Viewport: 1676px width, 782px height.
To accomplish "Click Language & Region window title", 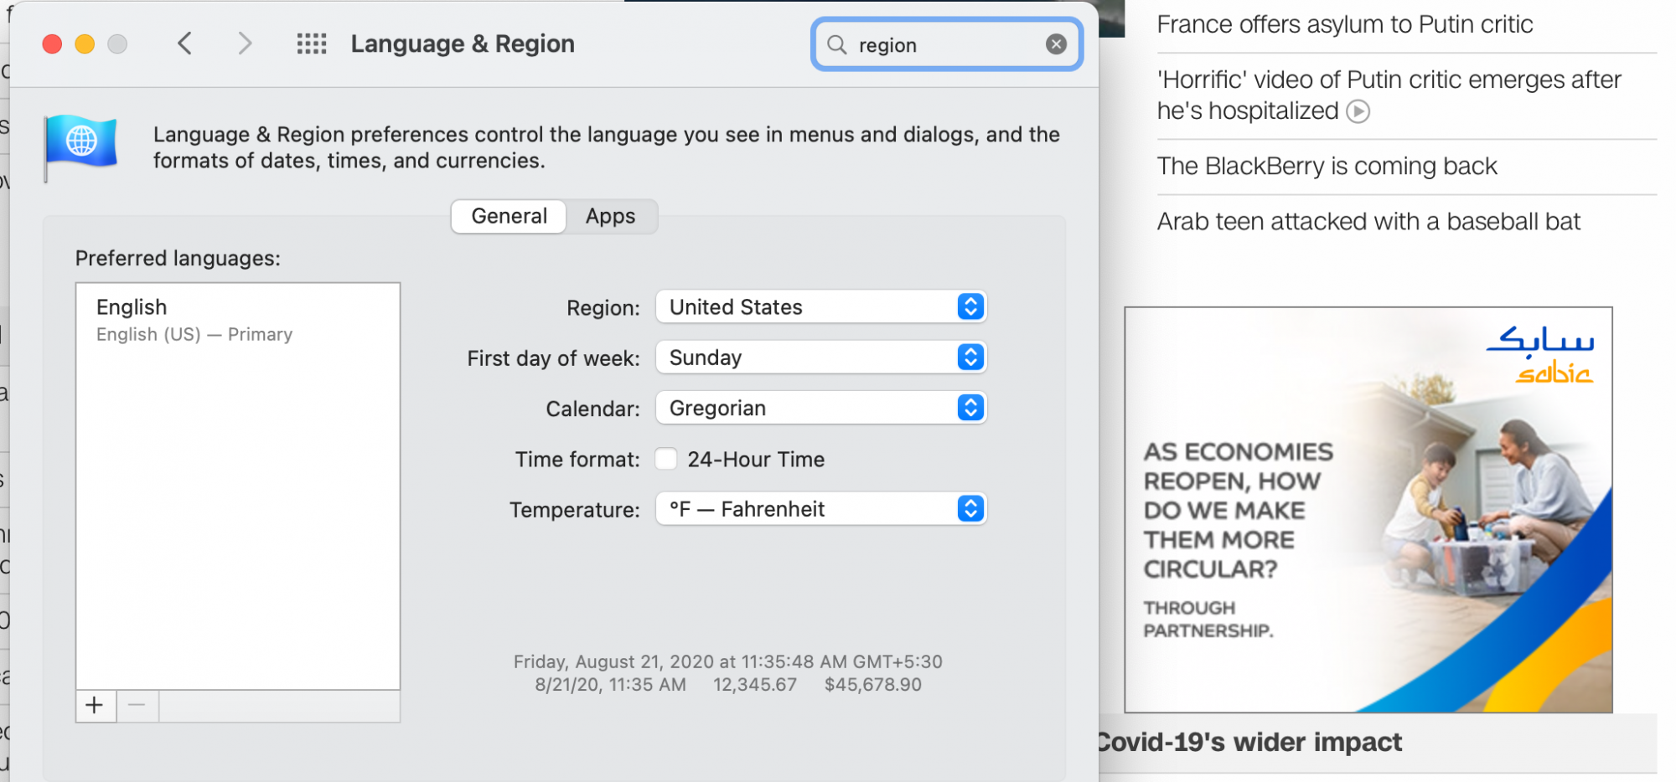I will 463,44.
